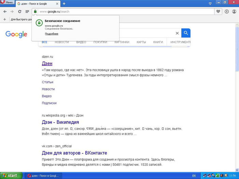Switch to the ПОКУПКИ tab
This screenshot has width=239, height=179.
[100, 42]
